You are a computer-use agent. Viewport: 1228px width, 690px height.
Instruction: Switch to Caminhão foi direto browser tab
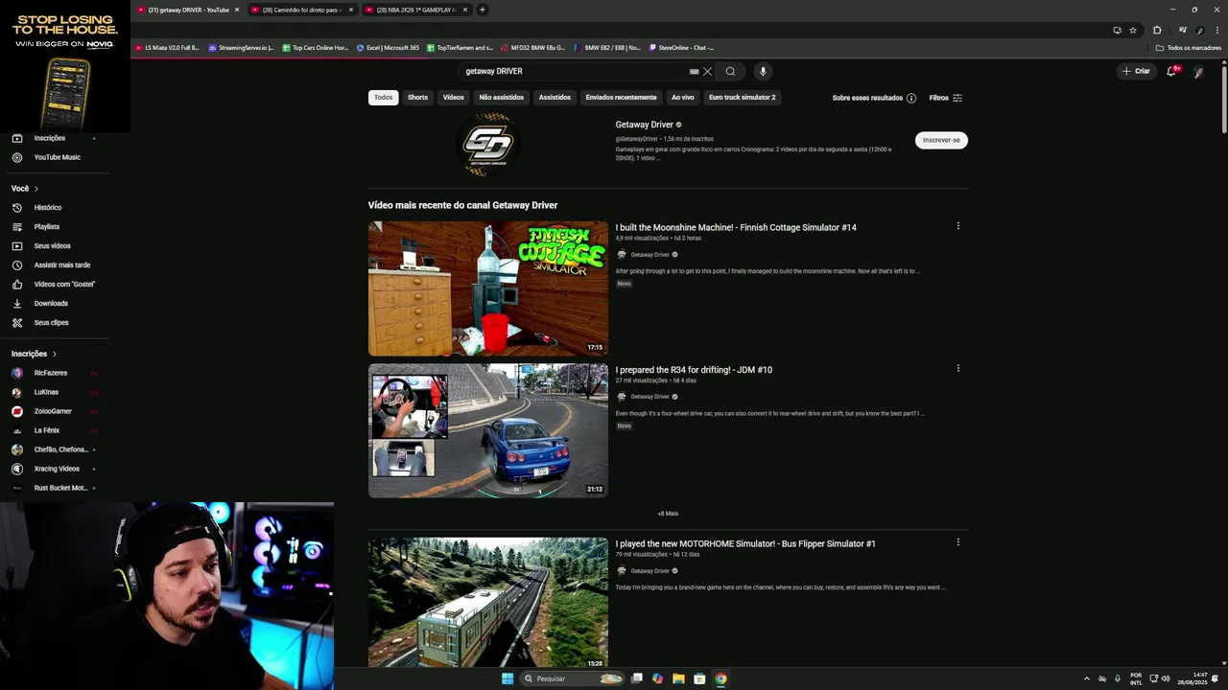[x=300, y=10]
